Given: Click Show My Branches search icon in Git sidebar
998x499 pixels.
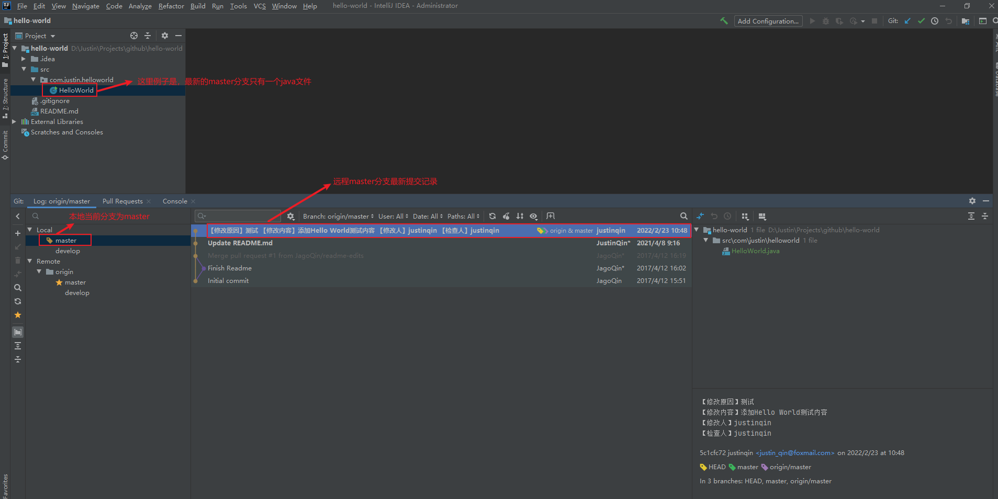Looking at the screenshot, I should click(x=18, y=288).
